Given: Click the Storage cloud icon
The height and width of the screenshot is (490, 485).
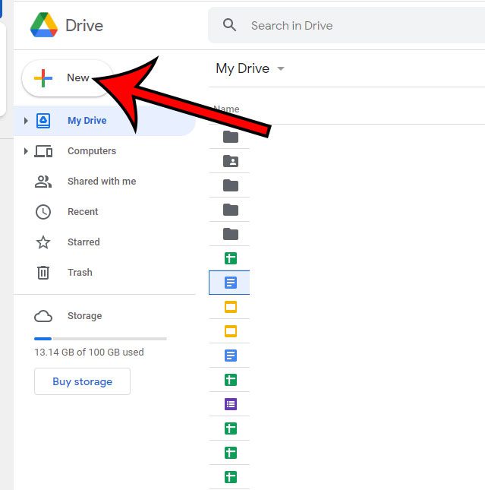Looking at the screenshot, I should (43, 316).
